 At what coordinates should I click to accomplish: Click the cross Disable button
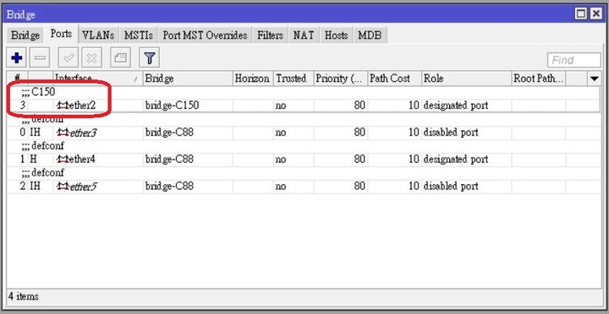[x=91, y=58]
